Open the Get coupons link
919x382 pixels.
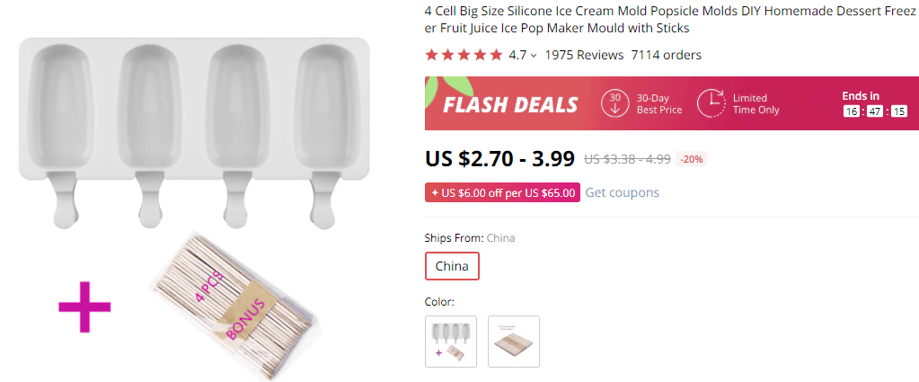click(622, 192)
